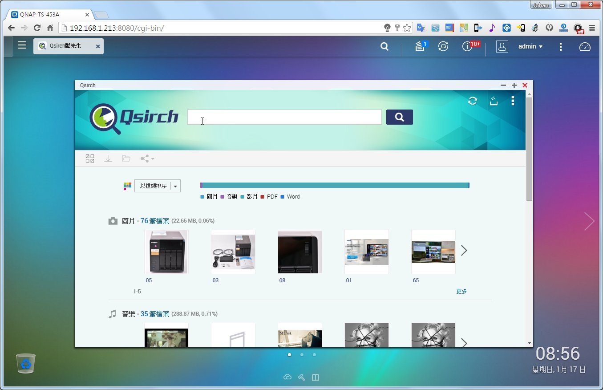603x390 pixels.
Task: Open photo thumbnail named 01
Action: (367, 252)
